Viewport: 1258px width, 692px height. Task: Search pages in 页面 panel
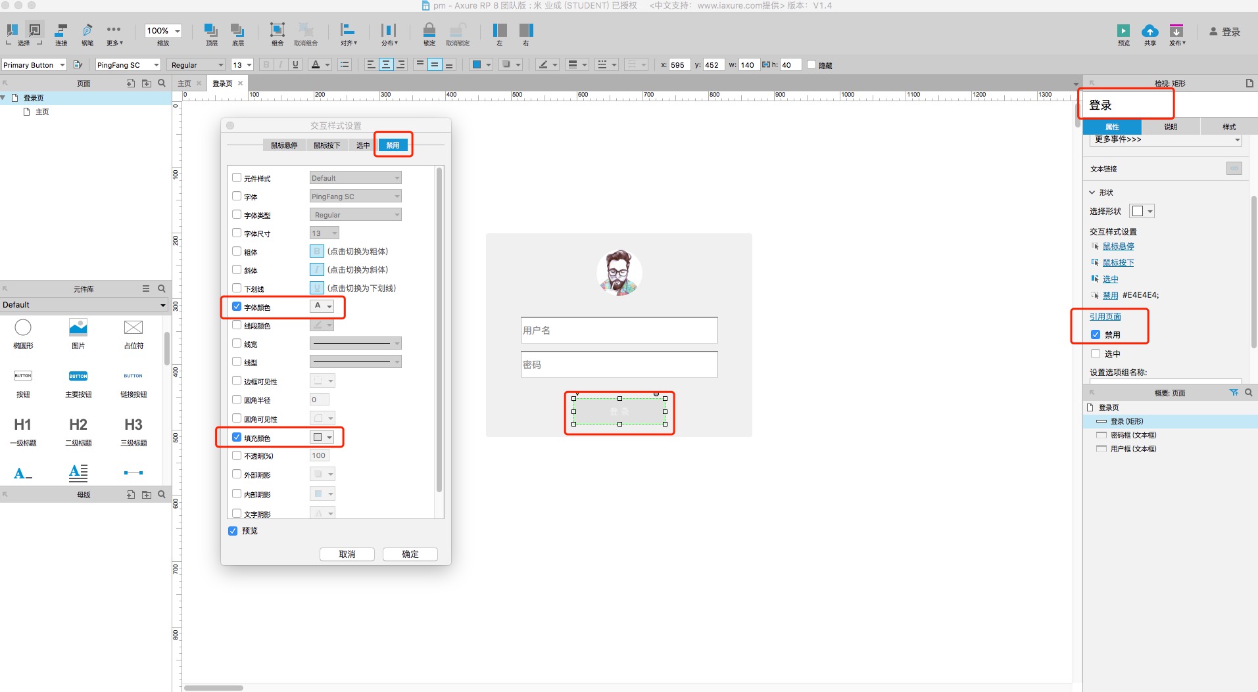coord(162,83)
